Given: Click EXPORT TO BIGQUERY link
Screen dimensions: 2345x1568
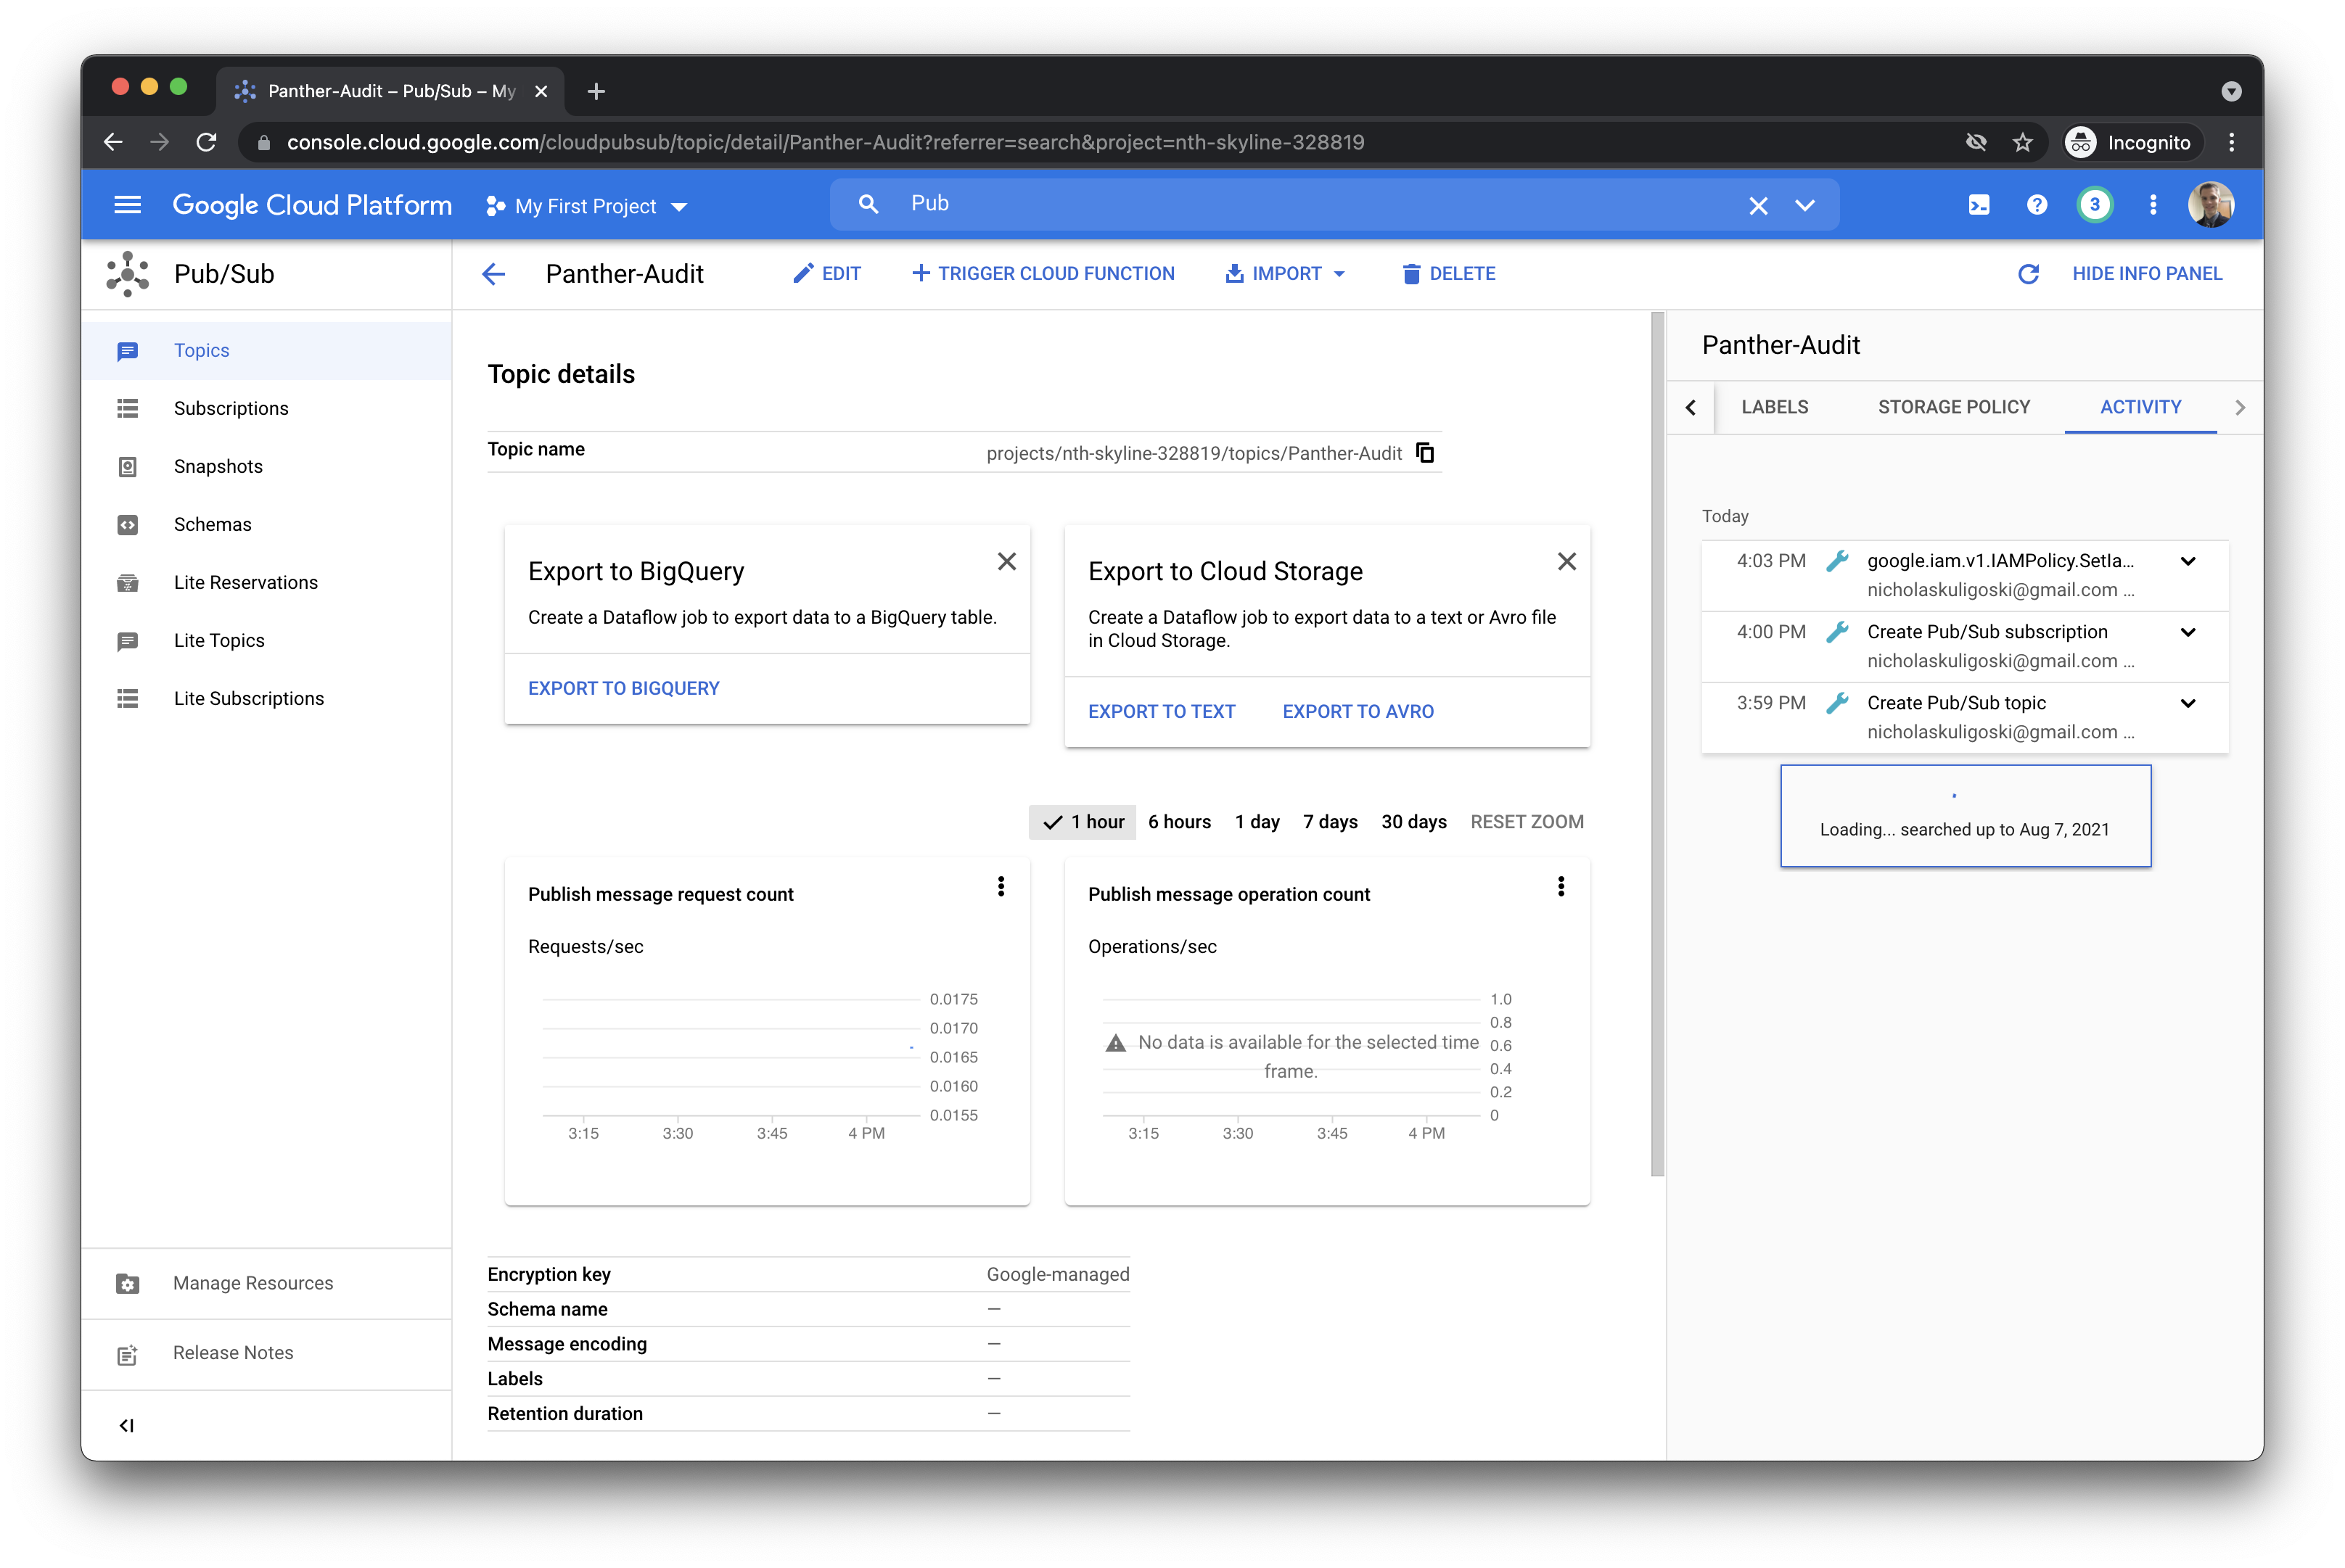Looking at the screenshot, I should (623, 688).
